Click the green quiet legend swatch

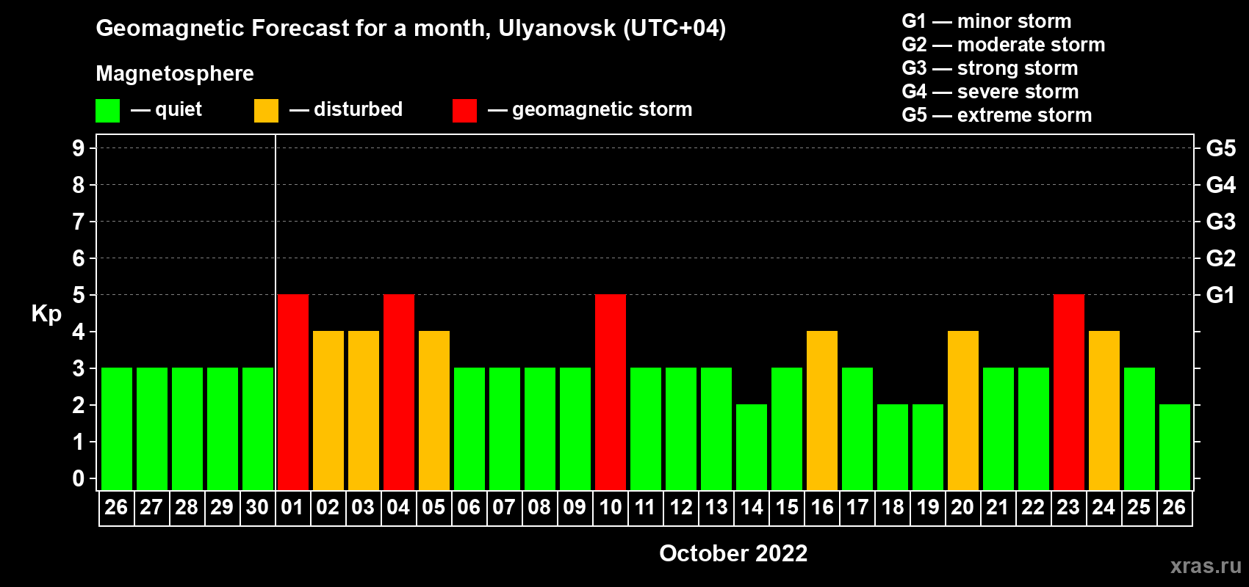107,111
